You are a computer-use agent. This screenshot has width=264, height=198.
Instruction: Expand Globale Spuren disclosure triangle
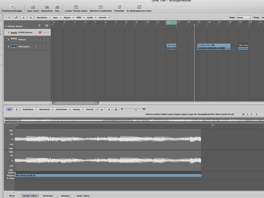point(6,26)
